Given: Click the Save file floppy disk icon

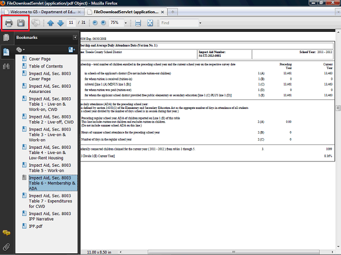Looking at the screenshot, I should coord(21,23).
